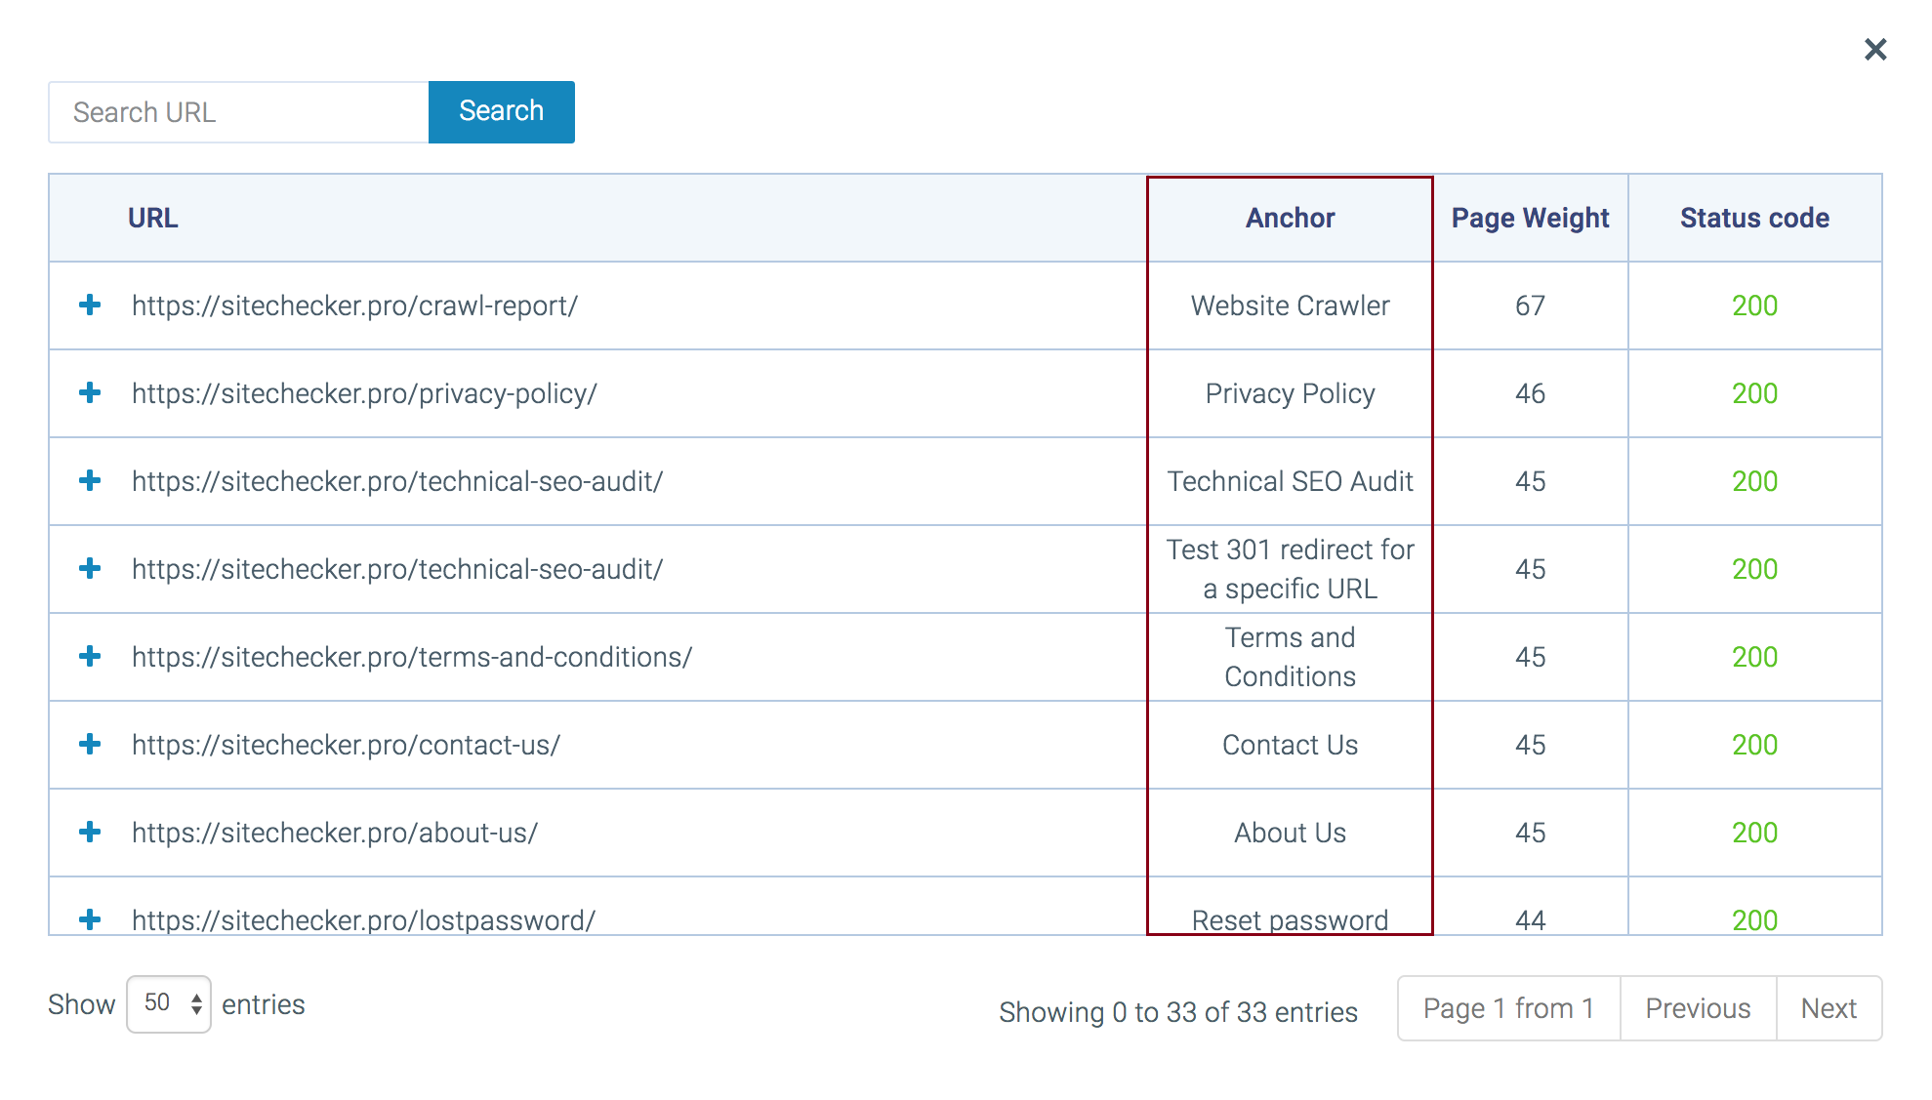Expand the privacy-policy row plus icon

(x=90, y=393)
